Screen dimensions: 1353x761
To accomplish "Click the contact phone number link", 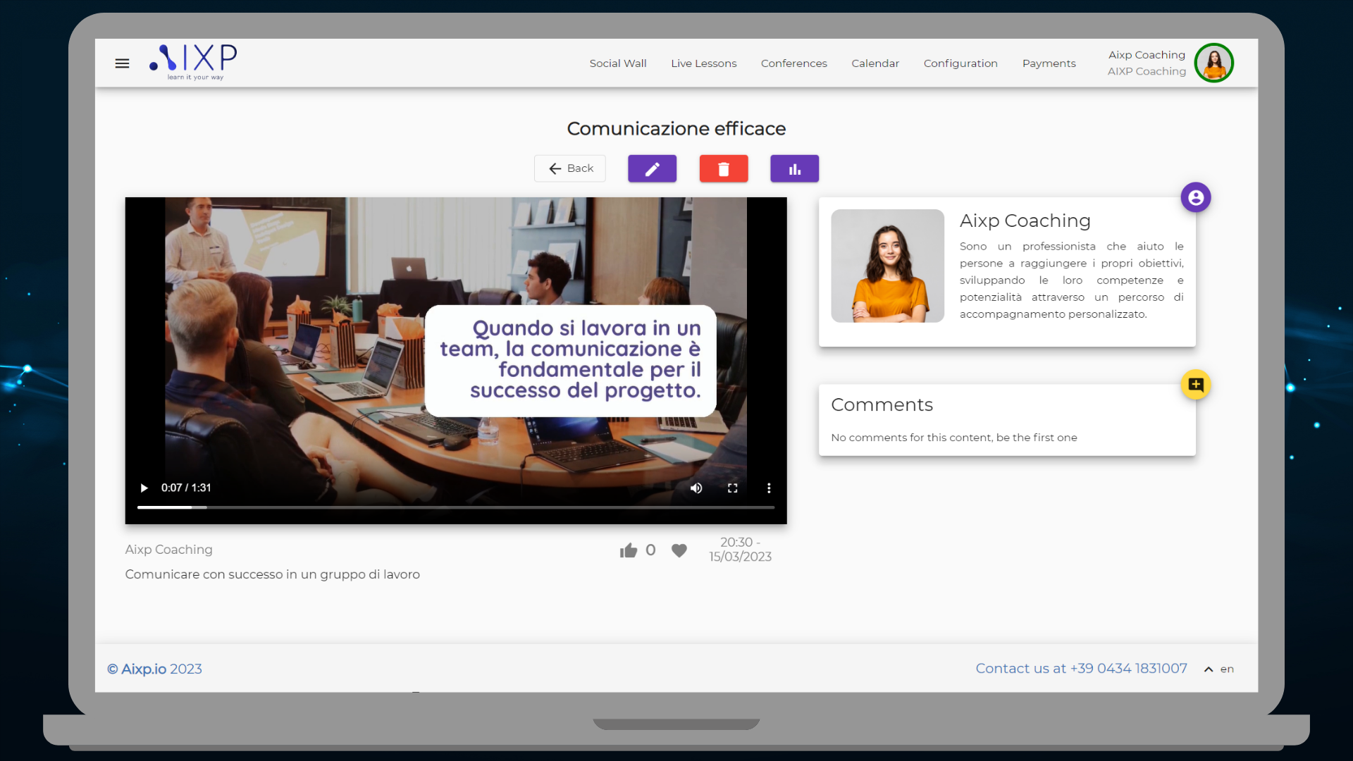I will (x=1128, y=669).
